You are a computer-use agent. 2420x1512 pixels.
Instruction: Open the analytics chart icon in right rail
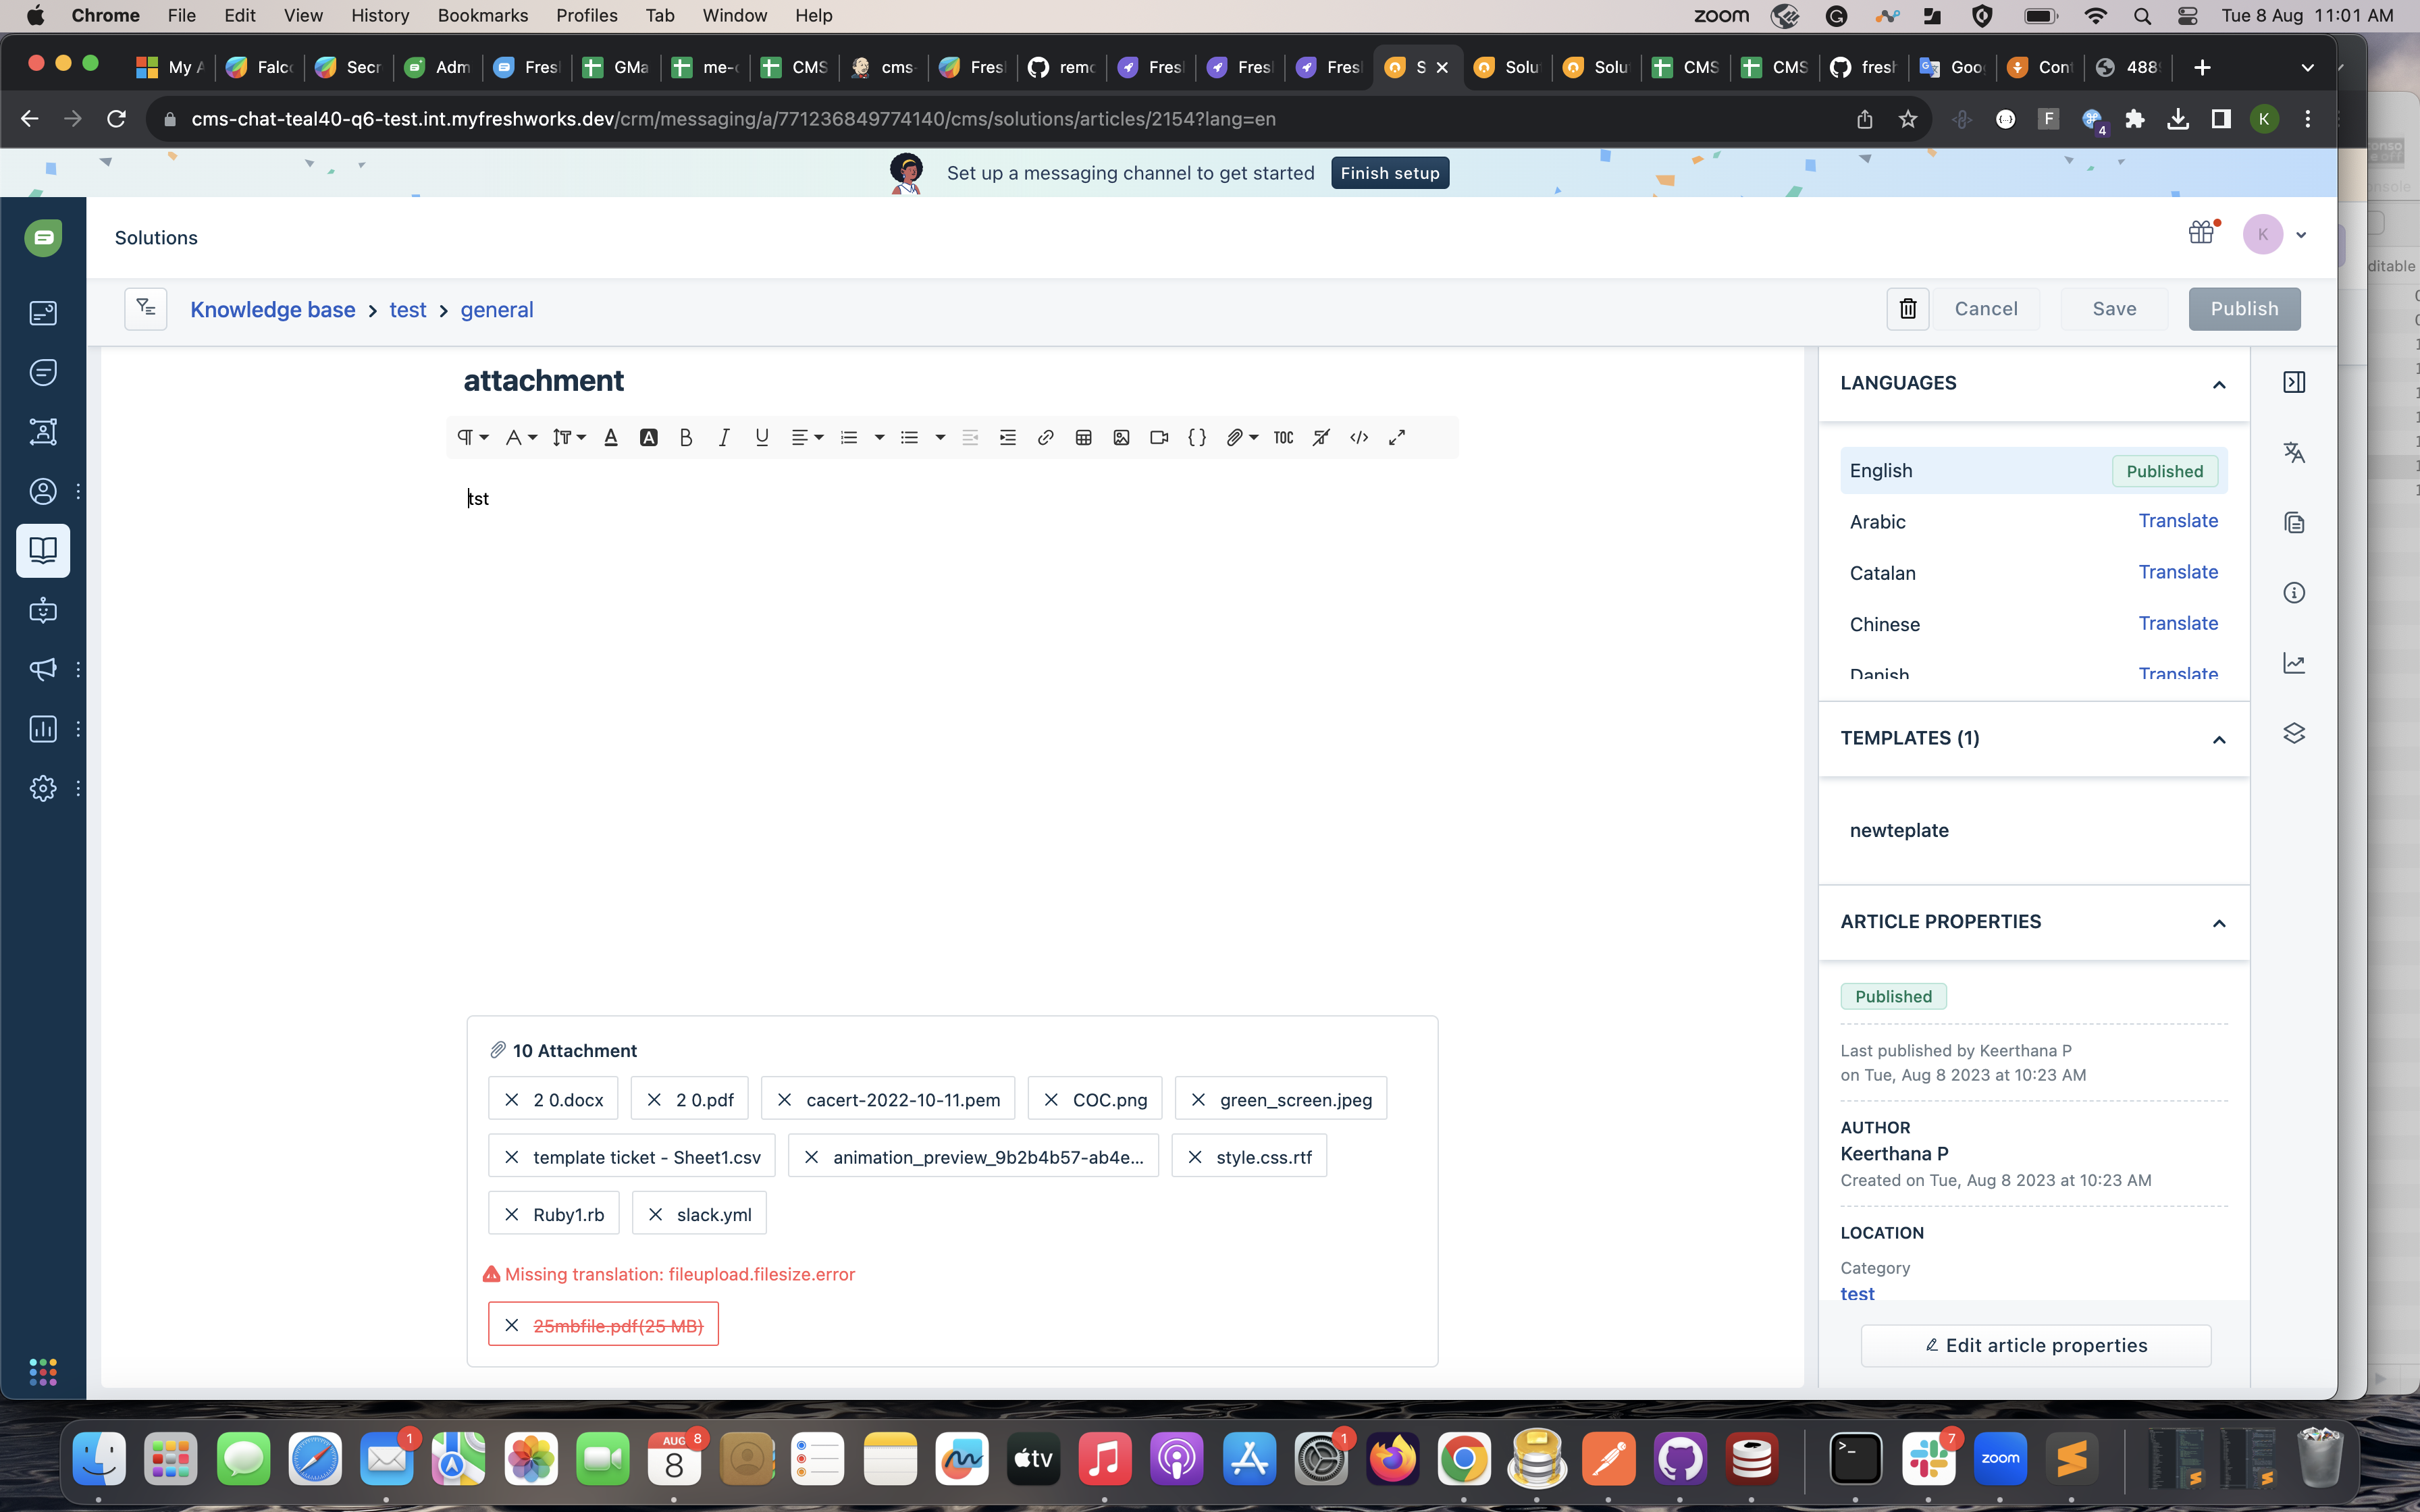coord(2294,663)
